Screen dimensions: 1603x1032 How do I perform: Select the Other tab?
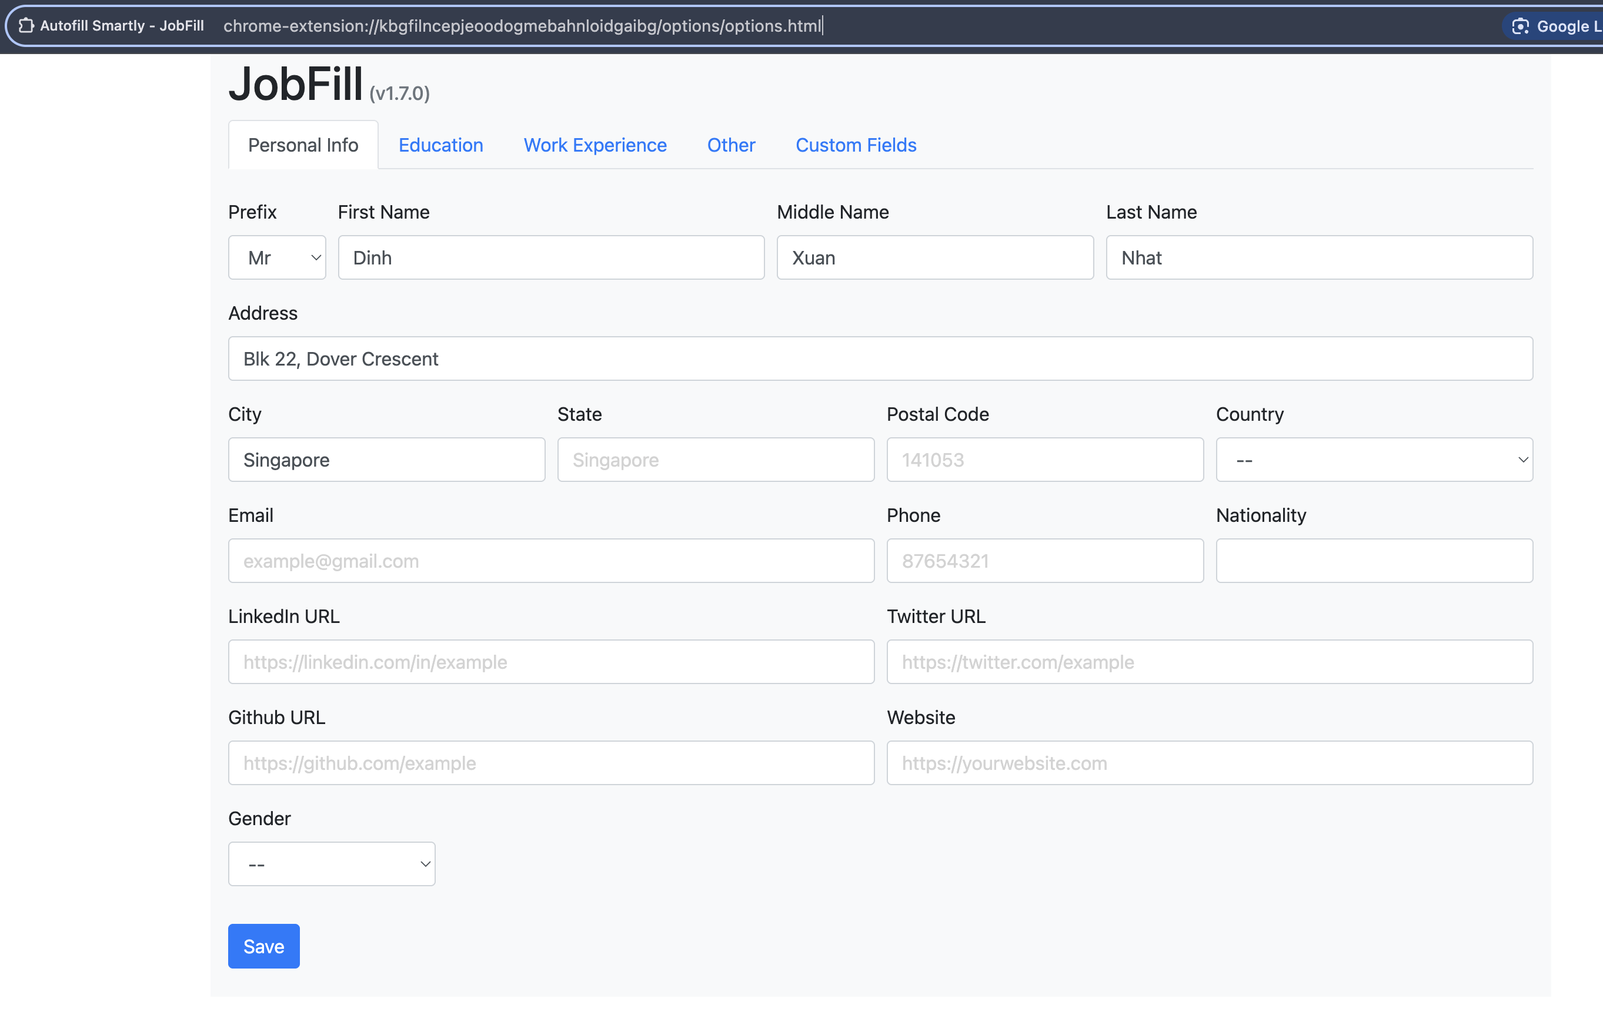tap(731, 145)
